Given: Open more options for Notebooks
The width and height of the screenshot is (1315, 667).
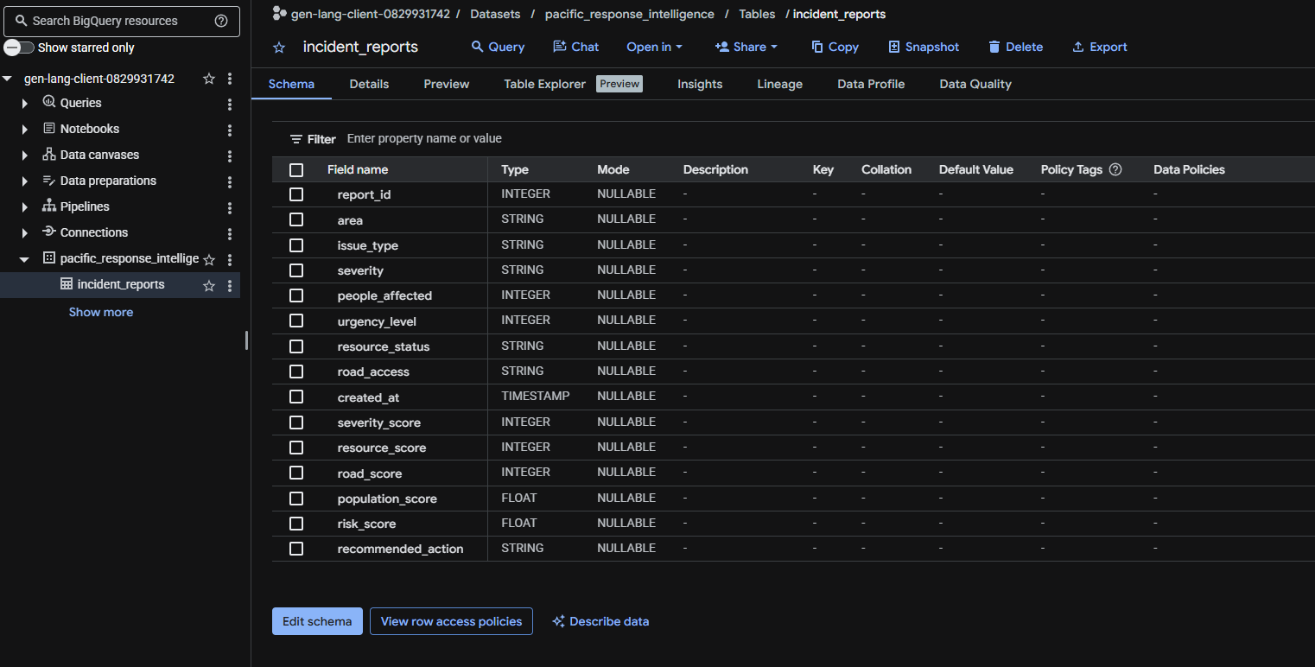Looking at the screenshot, I should (230, 130).
